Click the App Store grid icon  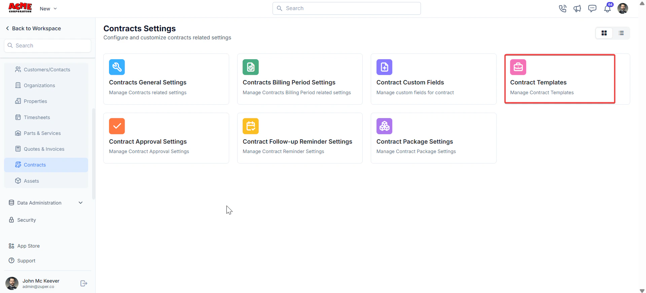point(11,246)
